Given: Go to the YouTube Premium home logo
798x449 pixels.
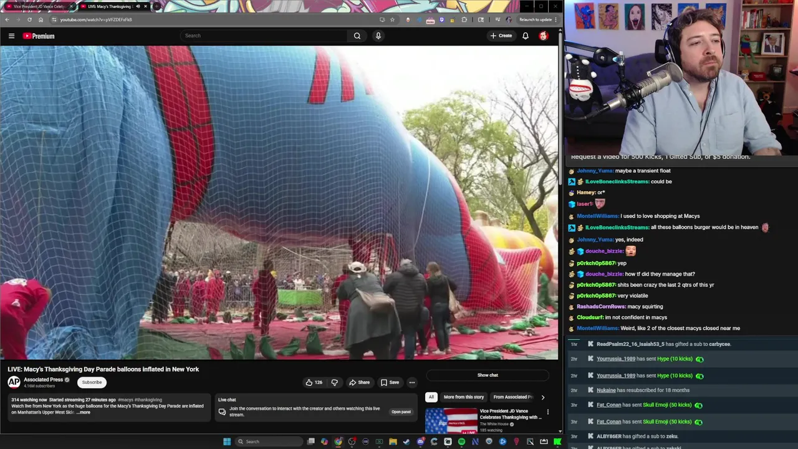Looking at the screenshot, I should 39,36.
